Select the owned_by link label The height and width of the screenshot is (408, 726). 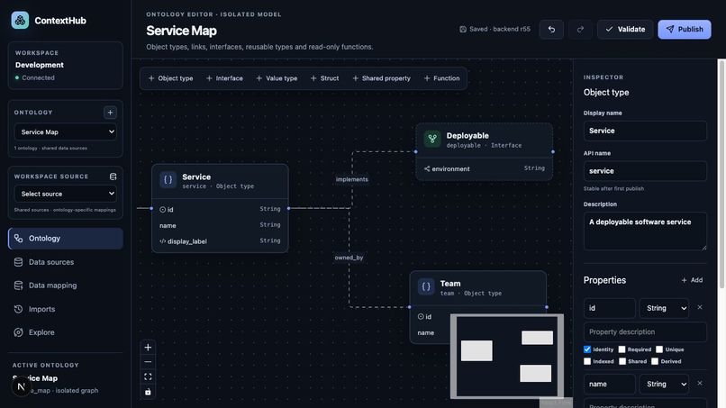[349, 258]
